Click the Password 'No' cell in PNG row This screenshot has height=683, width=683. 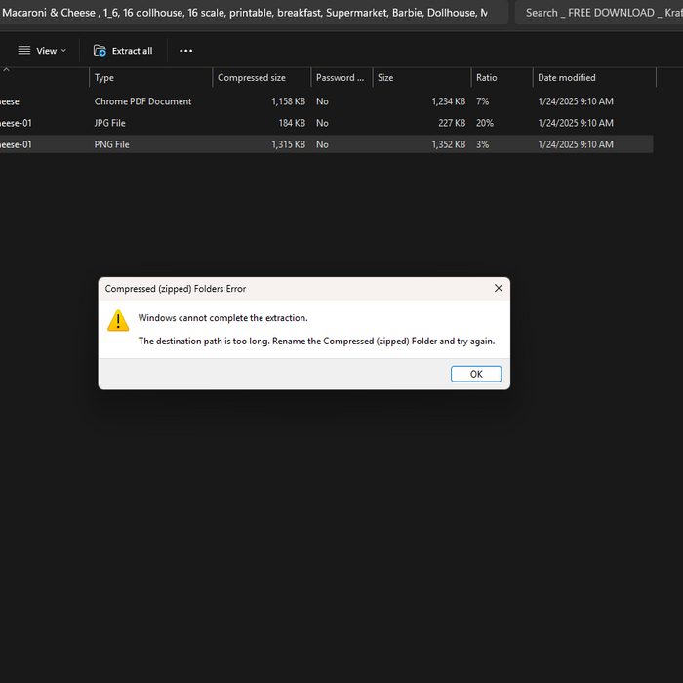pos(322,144)
